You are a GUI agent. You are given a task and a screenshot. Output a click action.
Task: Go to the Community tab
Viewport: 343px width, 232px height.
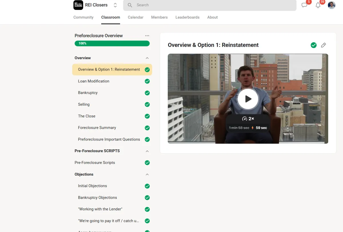click(x=83, y=17)
